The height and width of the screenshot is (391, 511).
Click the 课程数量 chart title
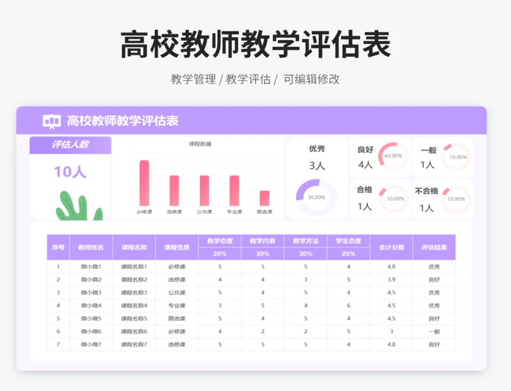pyautogui.click(x=200, y=144)
